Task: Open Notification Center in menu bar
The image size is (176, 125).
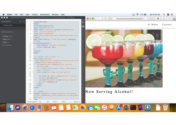Action: (172, 15)
